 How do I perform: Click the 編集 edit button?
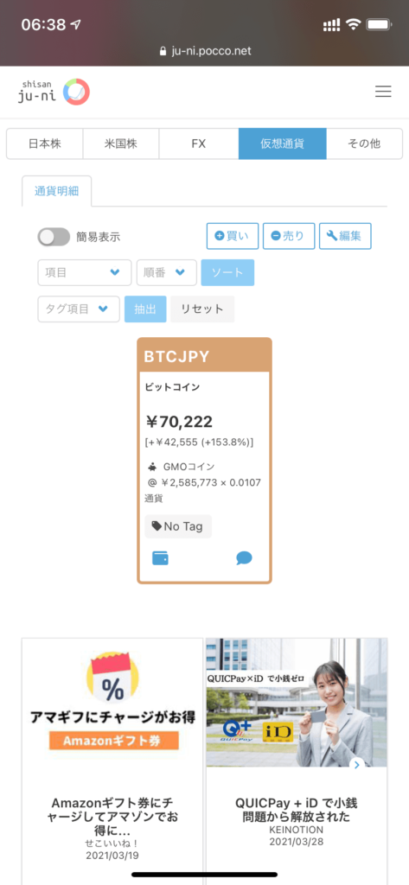click(345, 236)
